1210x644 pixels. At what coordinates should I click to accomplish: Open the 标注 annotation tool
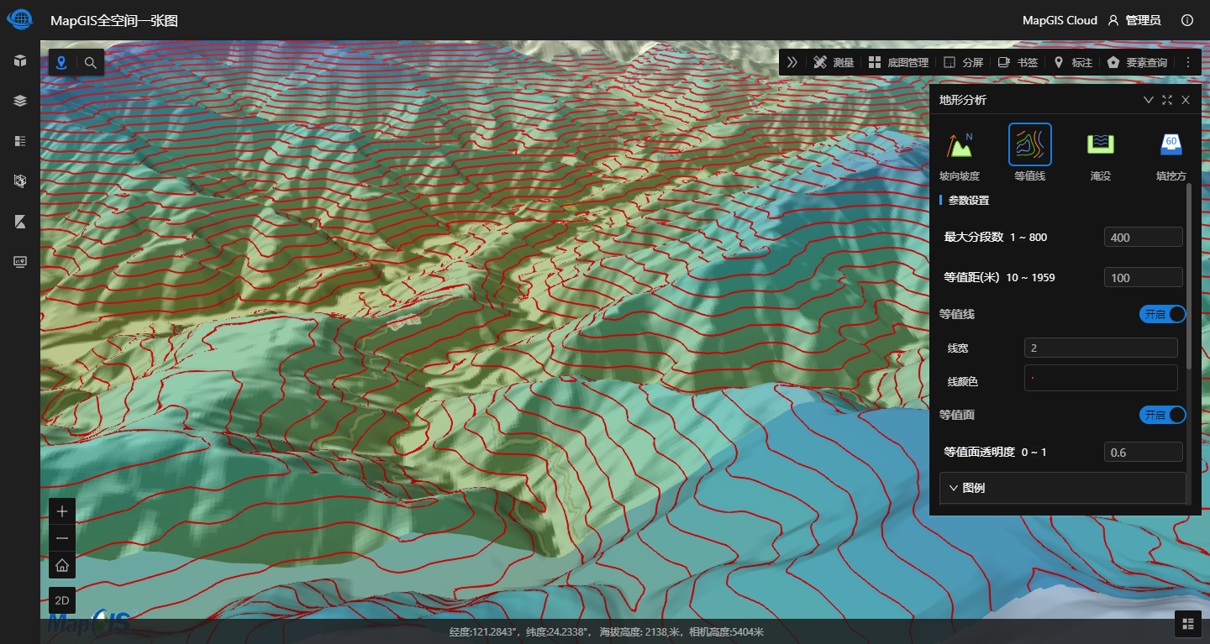click(x=1073, y=62)
